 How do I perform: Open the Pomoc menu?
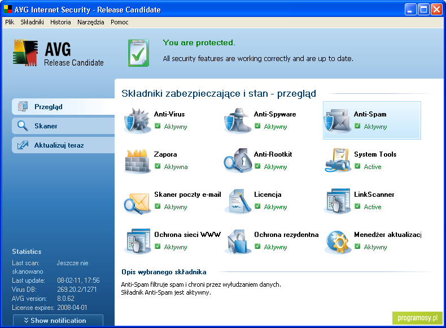coord(120,22)
